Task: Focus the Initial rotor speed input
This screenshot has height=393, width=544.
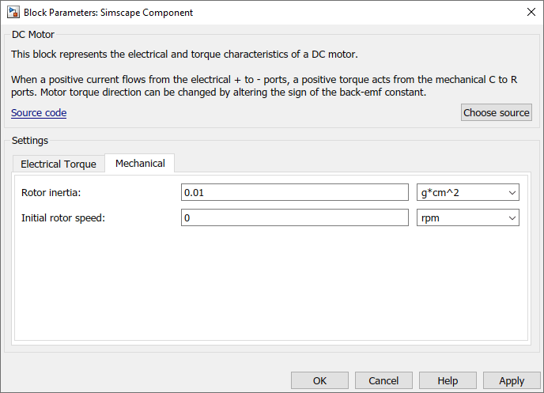Action: (x=294, y=217)
